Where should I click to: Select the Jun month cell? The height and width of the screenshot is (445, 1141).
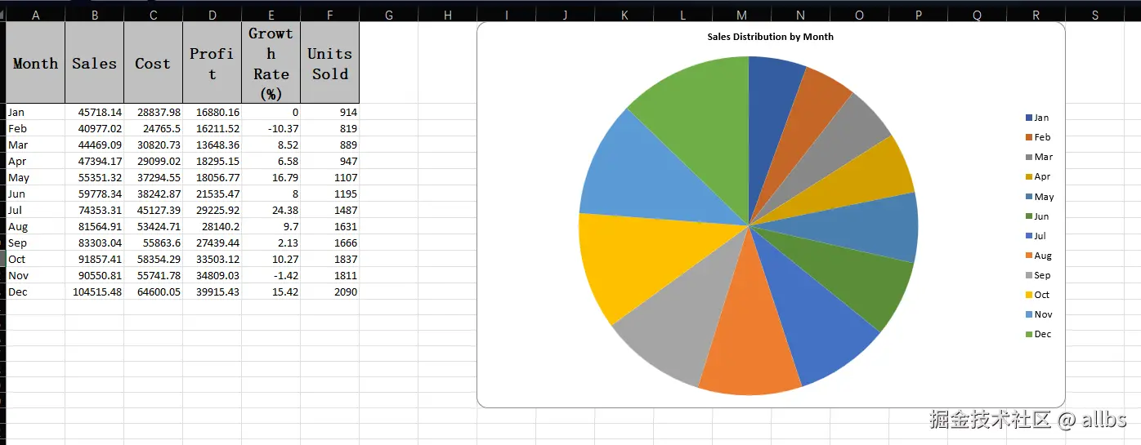35,194
